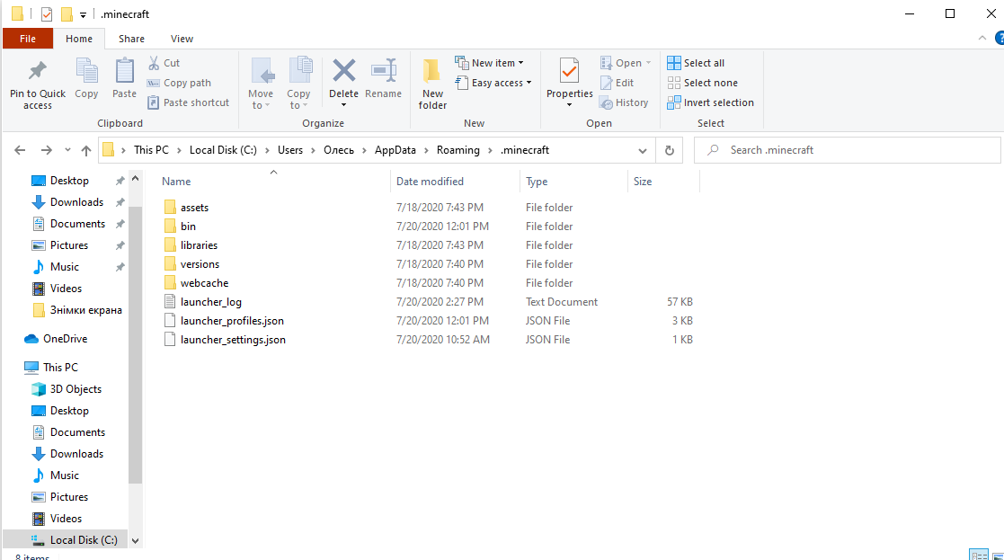The image size is (1004, 560).
Task: Select launcher_profiles.json file
Action: point(232,321)
